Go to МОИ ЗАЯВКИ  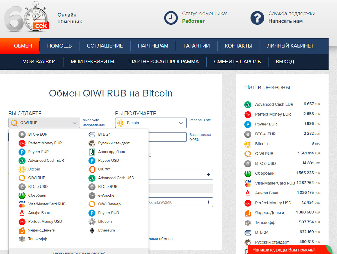(x=39, y=62)
